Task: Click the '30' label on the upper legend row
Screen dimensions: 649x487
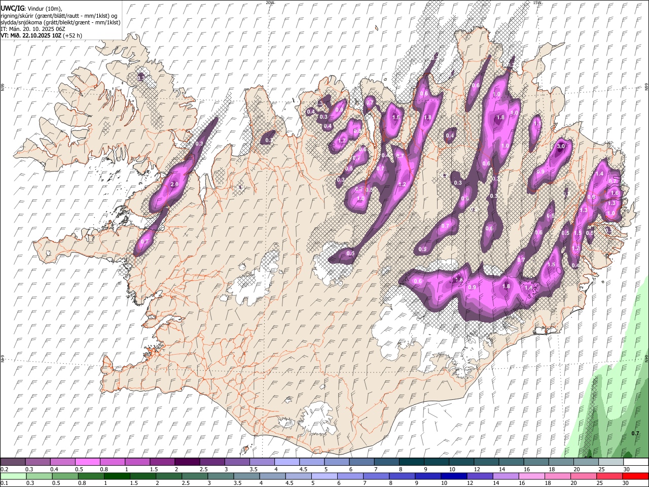Action: click(627, 469)
